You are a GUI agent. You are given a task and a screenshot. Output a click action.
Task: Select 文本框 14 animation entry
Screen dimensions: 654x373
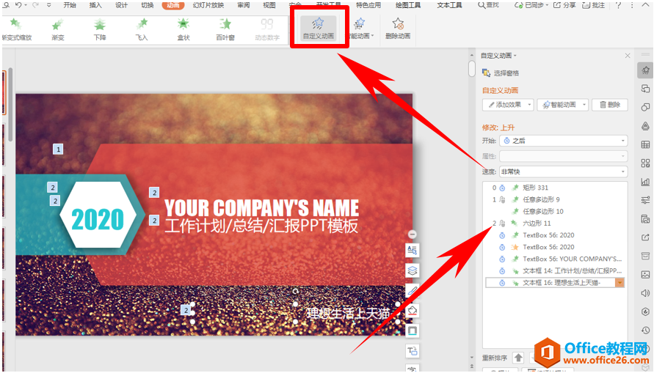pyautogui.click(x=555, y=270)
